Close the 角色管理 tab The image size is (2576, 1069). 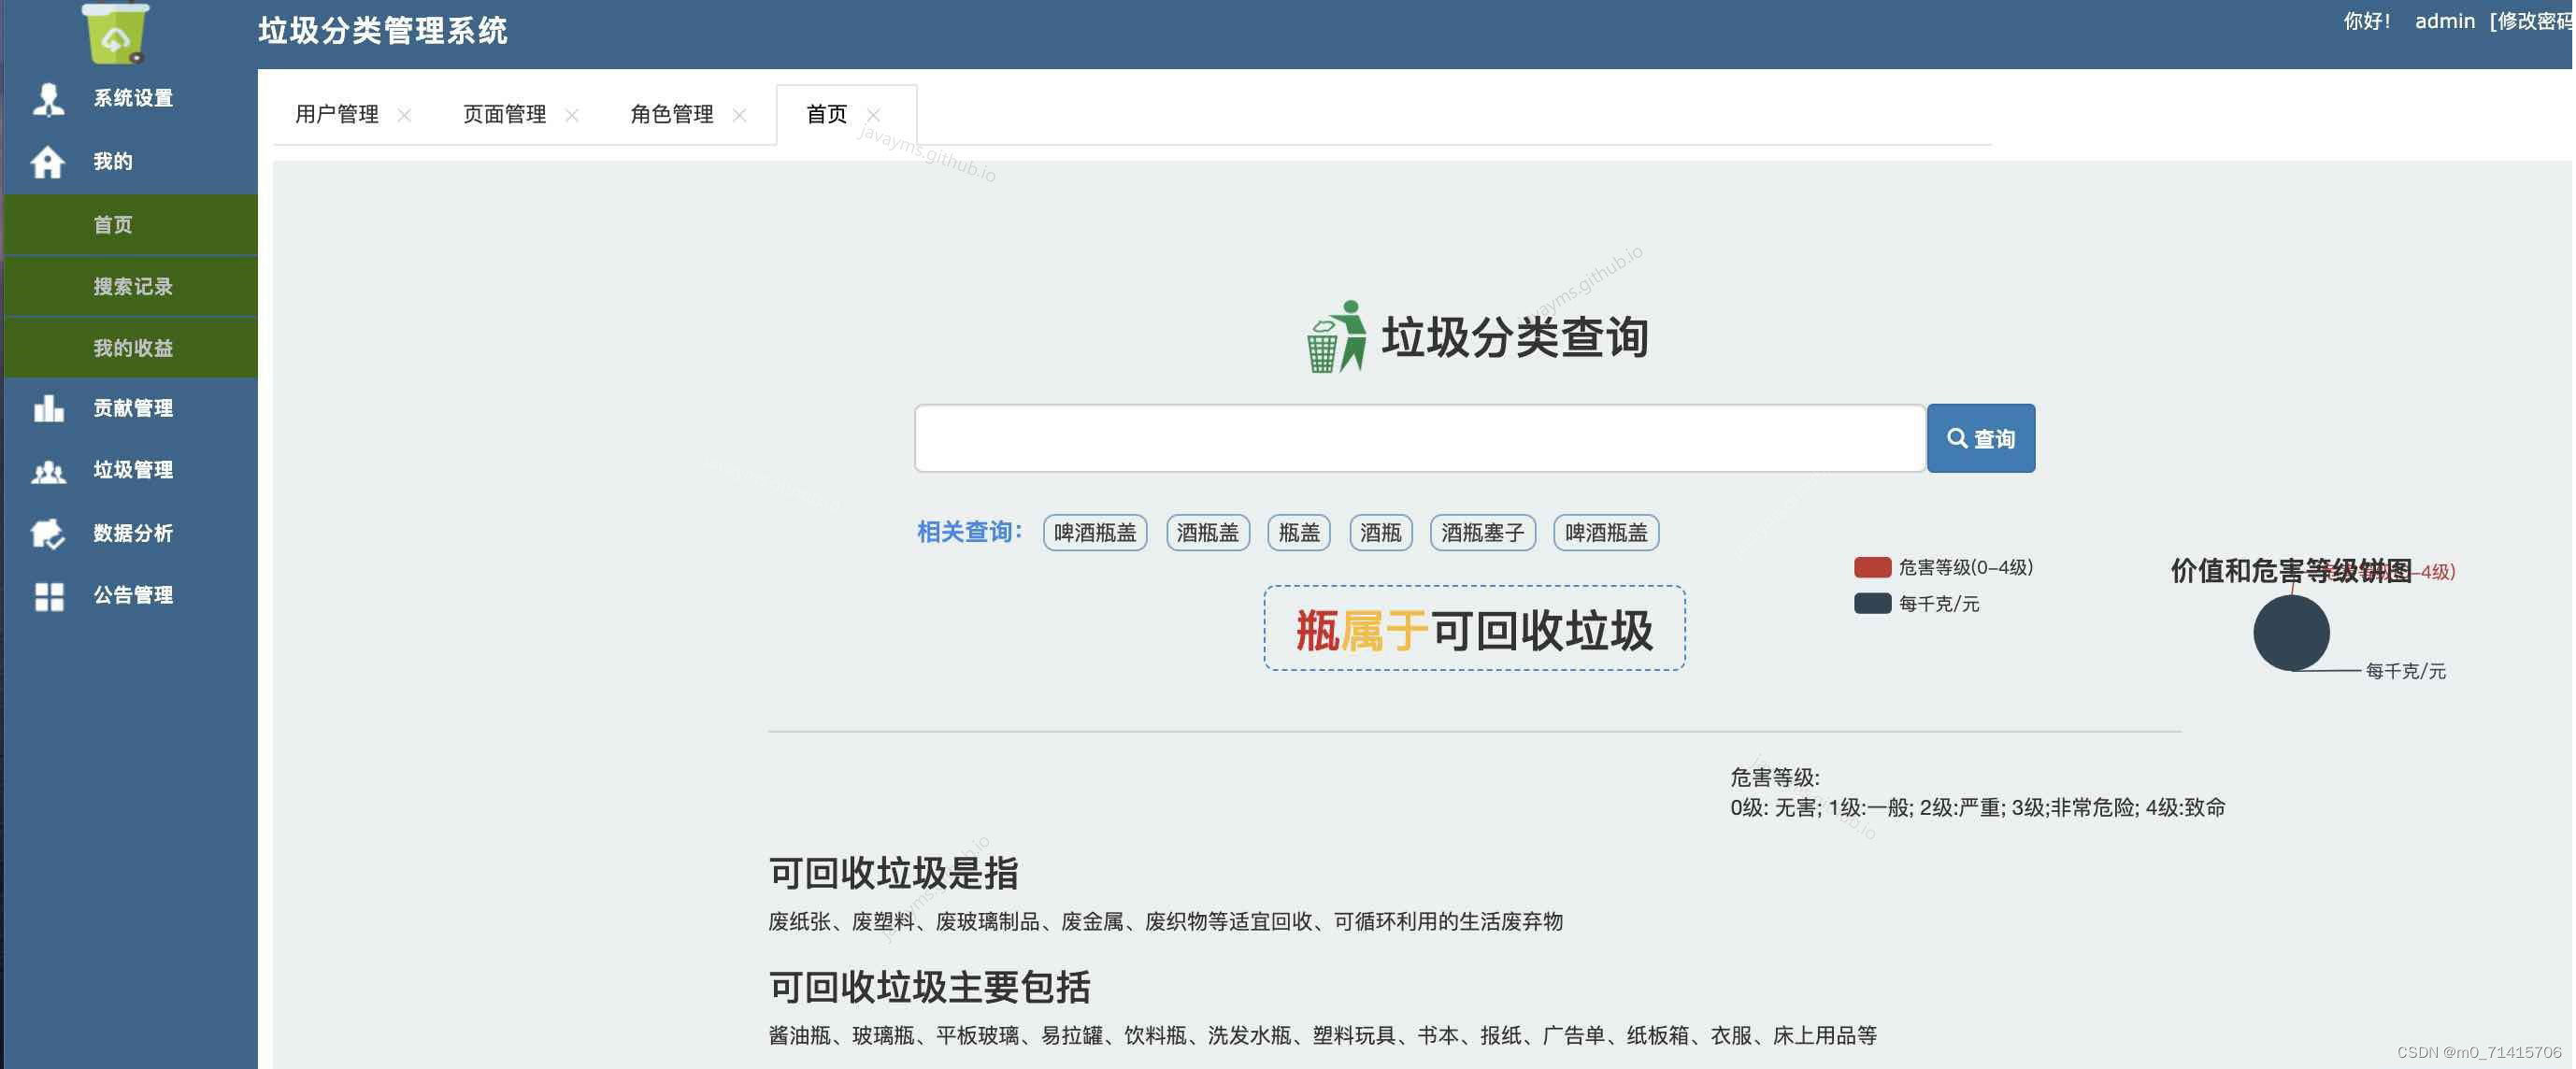(740, 115)
